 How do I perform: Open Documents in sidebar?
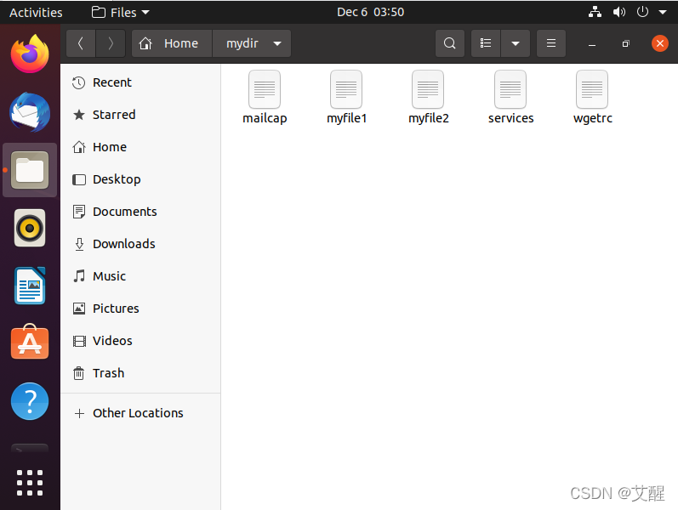pos(140,212)
